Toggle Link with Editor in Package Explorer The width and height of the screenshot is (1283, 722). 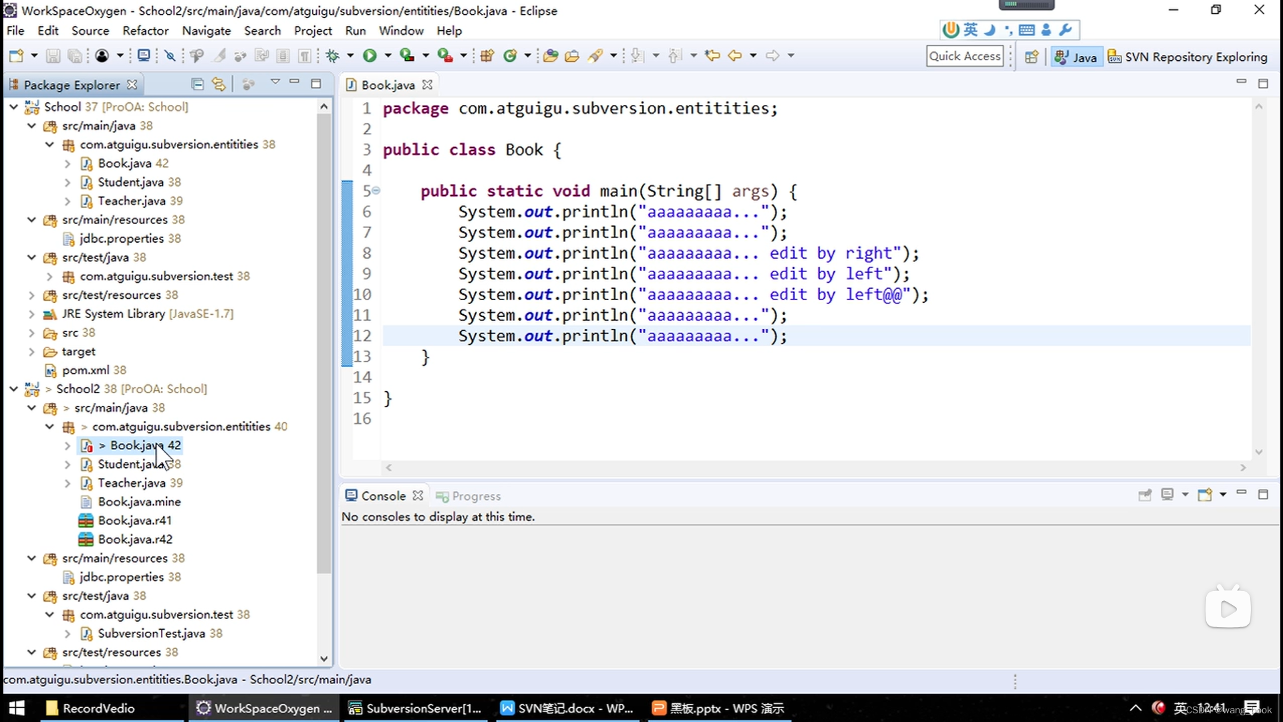point(219,84)
